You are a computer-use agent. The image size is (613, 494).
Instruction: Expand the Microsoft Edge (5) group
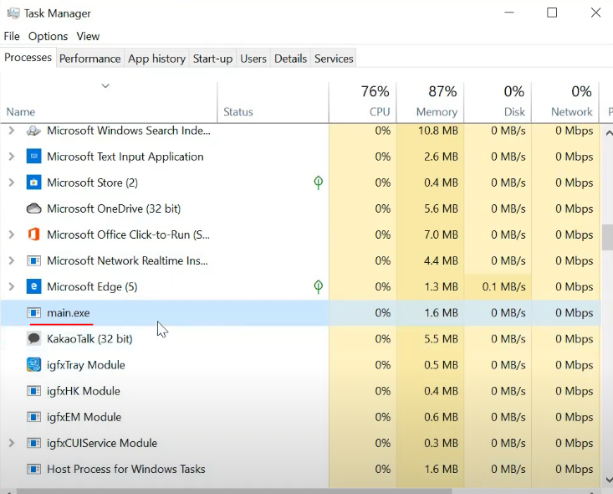tap(12, 286)
